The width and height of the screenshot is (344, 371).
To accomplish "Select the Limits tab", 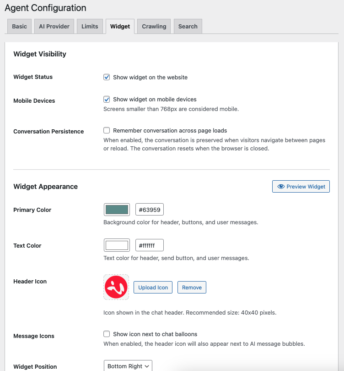I will click(x=90, y=26).
